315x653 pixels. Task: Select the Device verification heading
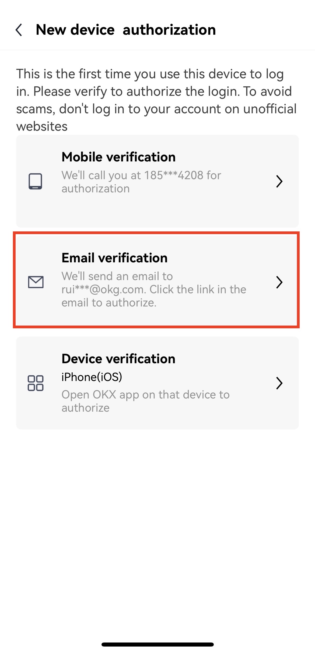click(118, 359)
